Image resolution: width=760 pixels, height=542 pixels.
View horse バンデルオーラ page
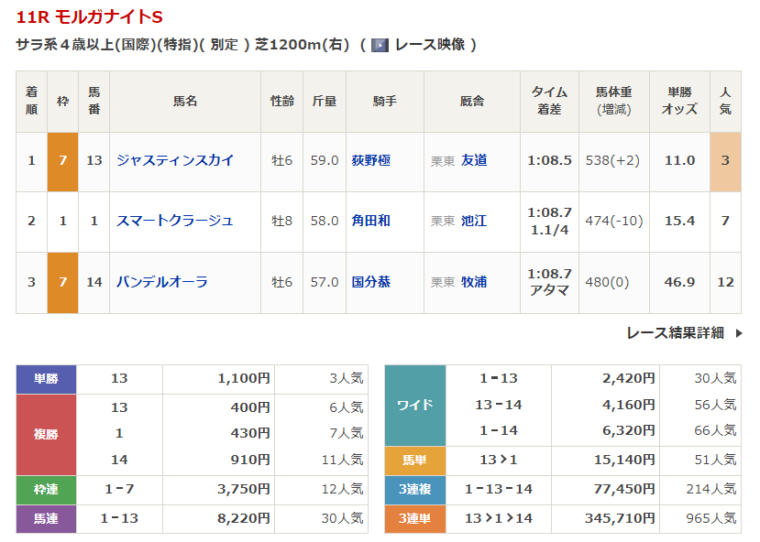tap(162, 282)
